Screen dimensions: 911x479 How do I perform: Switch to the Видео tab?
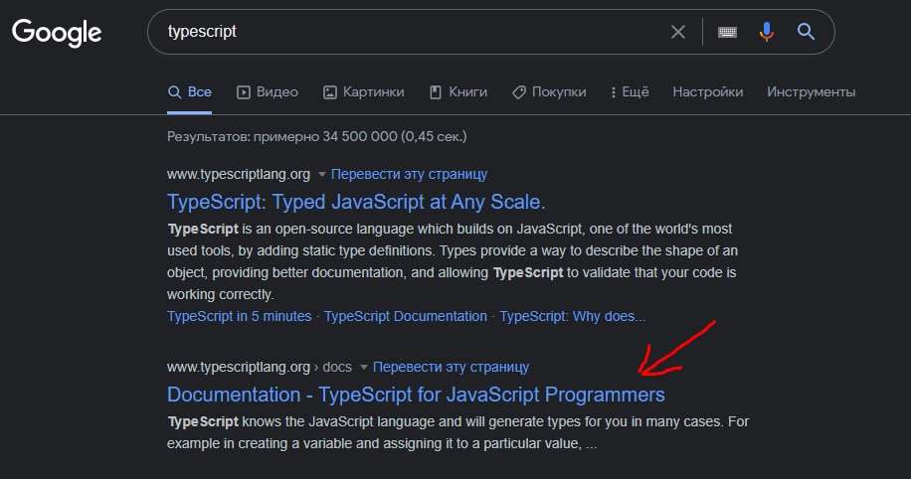point(268,91)
